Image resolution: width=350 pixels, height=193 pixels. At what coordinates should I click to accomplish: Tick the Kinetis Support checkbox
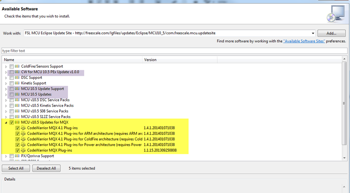tap(12, 83)
